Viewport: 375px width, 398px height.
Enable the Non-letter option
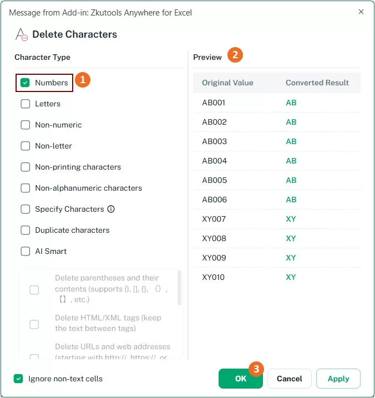click(x=25, y=146)
